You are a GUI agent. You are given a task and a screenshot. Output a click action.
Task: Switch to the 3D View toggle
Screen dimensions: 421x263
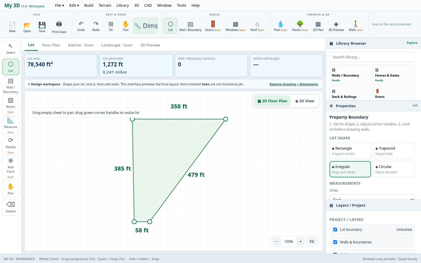[x=305, y=101]
